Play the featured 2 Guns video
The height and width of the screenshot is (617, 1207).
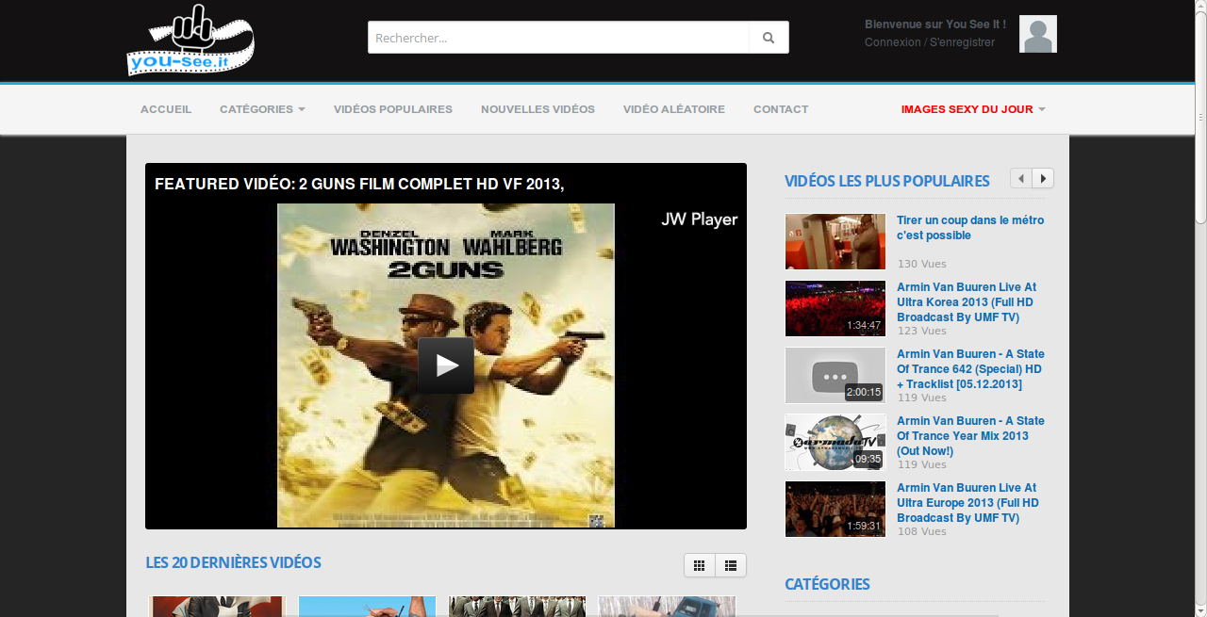click(x=446, y=365)
